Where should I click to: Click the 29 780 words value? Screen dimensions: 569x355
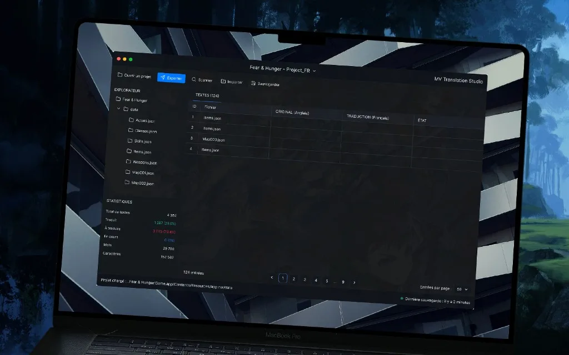pos(168,248)
